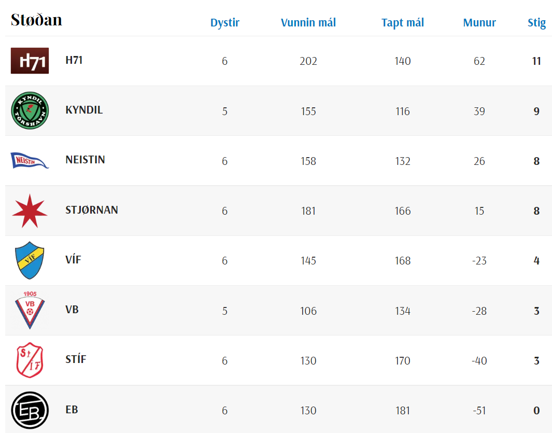Open the KYNDIL team name link
Viewport: 552px width, 433px height.
click(84, 110)
